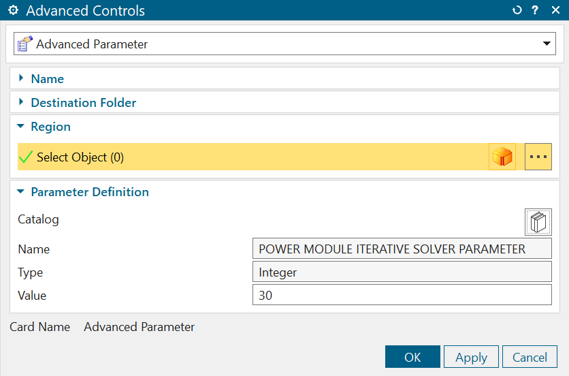Click the gear icon in the title bar

(x=12, y=11)
